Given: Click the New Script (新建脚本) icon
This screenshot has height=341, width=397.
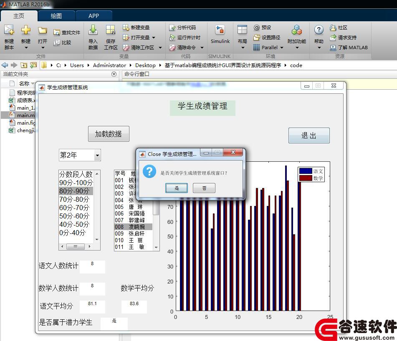Looking at the screenshot, I should (9, 30).
